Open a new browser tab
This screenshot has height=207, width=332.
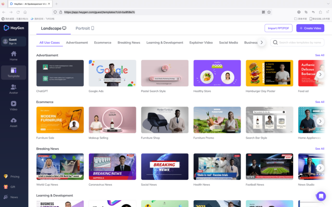tap(56, 4)
